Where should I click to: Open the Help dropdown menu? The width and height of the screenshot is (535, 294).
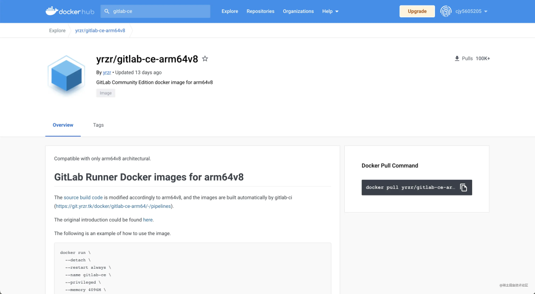(x=330, y=11)
